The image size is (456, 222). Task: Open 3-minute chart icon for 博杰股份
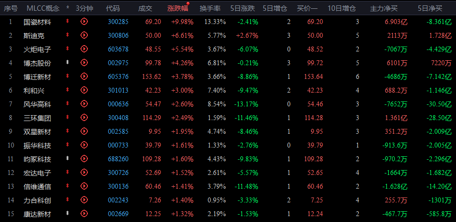point(84,62)
